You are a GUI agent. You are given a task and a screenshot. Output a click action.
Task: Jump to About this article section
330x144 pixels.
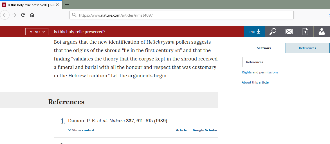tap(255, 82)
